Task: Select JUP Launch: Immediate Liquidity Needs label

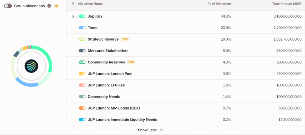Action: pyautogui.click(x=122, y=120)
